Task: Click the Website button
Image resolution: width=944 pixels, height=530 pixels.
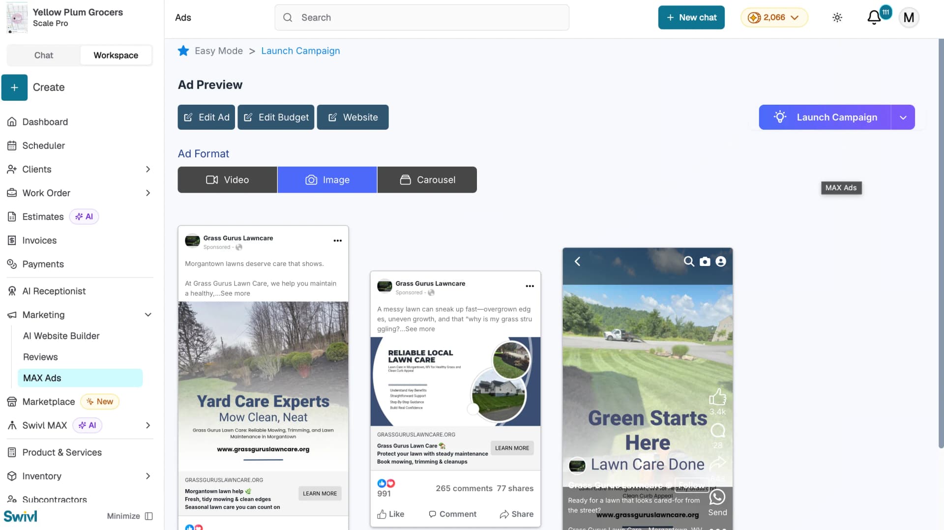Action: (x=353, y=118)
